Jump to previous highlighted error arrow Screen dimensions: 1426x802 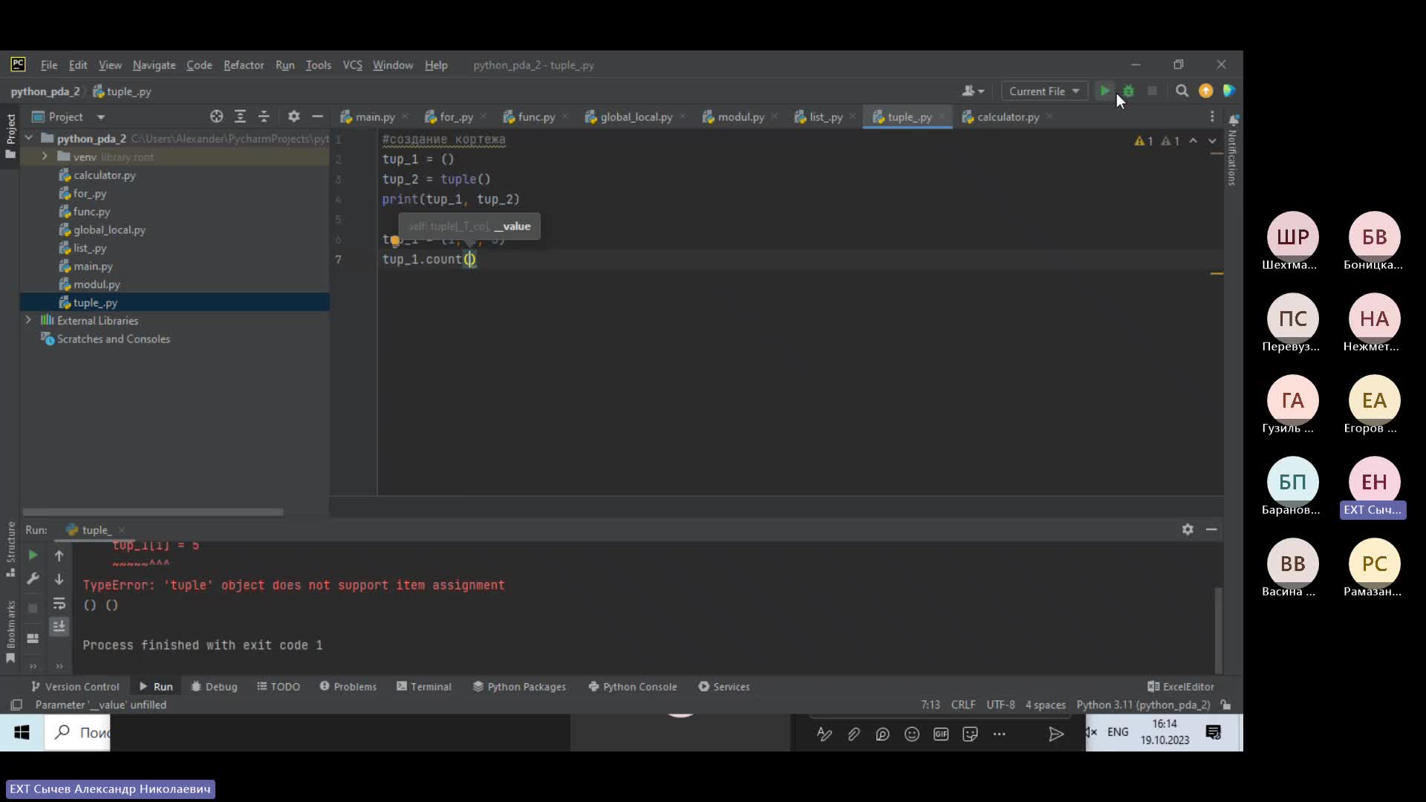tap(1193, 140)
